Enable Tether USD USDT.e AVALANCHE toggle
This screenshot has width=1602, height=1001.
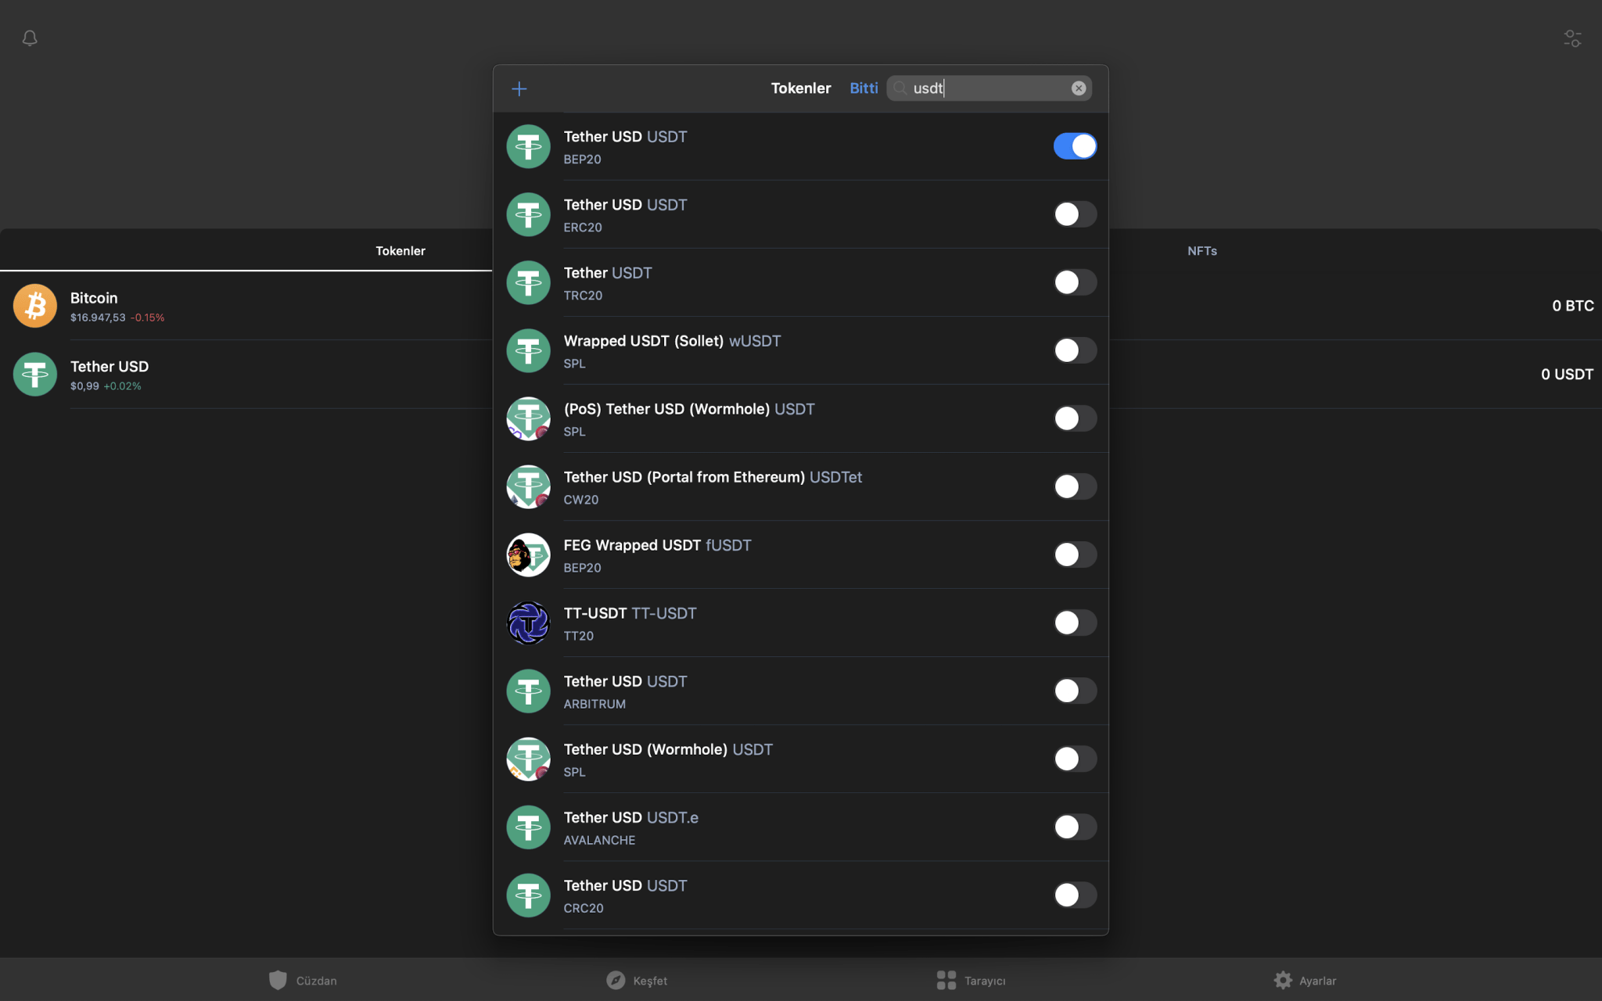(1075, 827)
